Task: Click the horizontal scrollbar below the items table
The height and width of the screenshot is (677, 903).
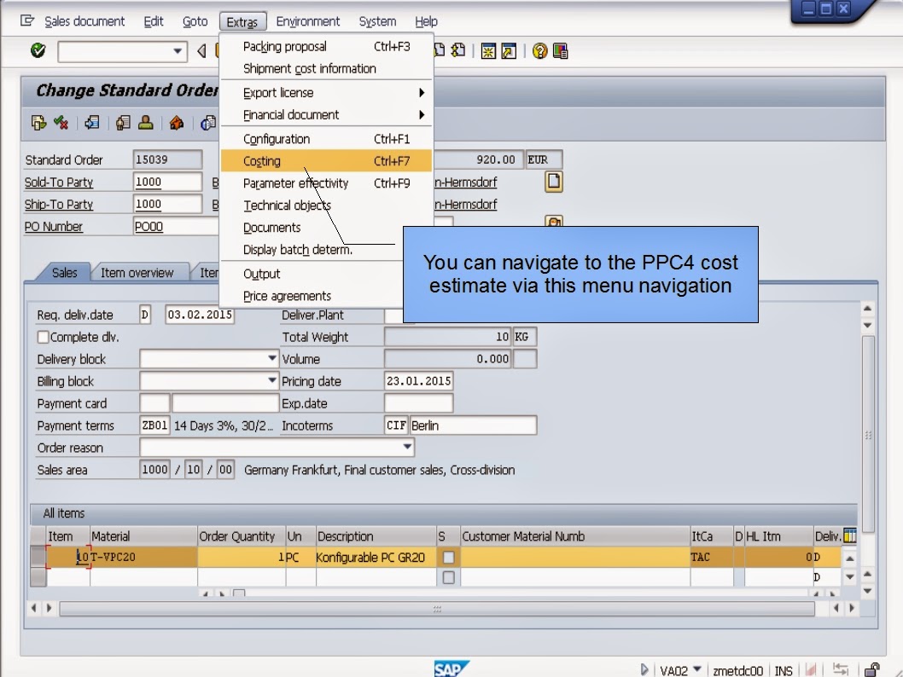Action: point(437,609)
